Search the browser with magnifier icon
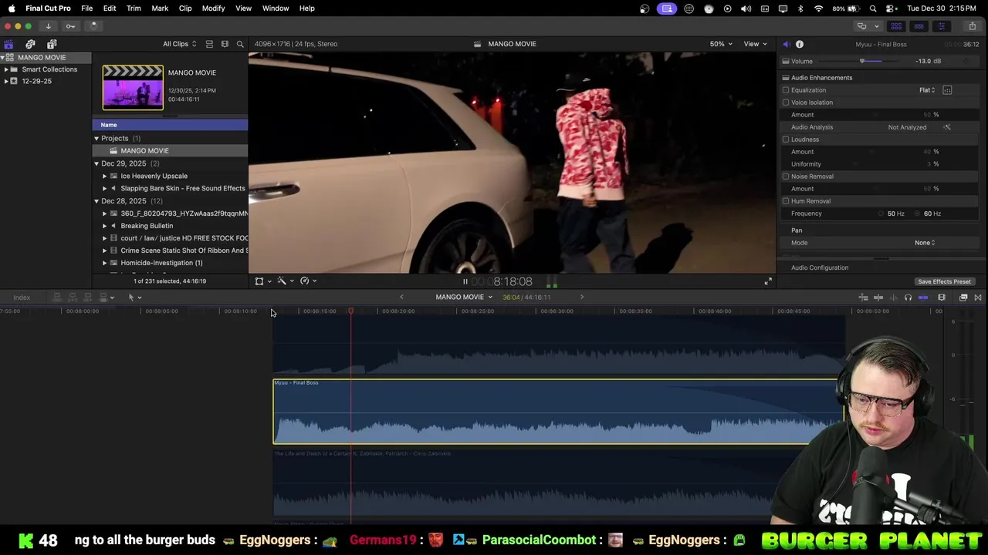 [240, 44]
